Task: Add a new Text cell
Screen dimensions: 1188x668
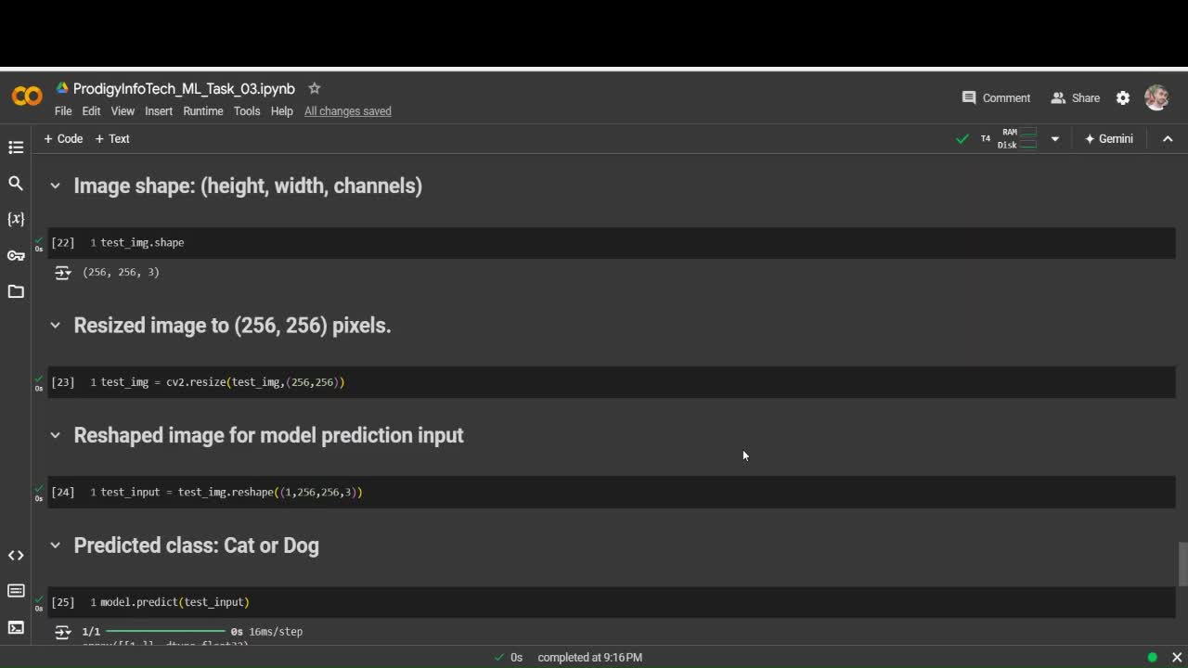Action: (112, 139)
